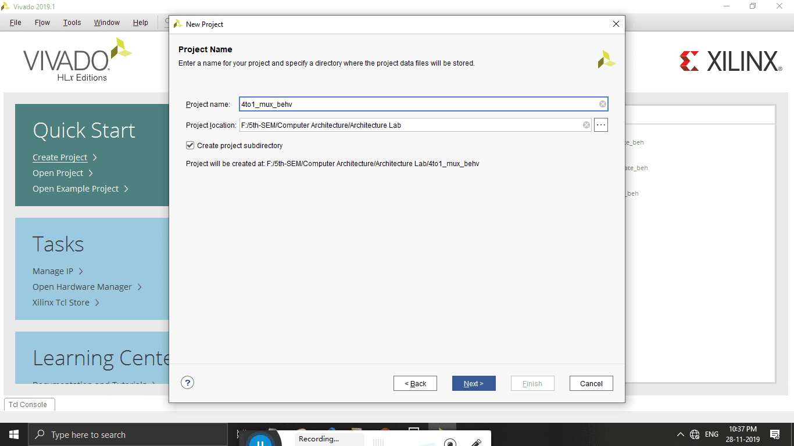The height and width of the screenshot is (446, 794).
Task: Close the New Project dialog
Action: click(x=616, y=24)
